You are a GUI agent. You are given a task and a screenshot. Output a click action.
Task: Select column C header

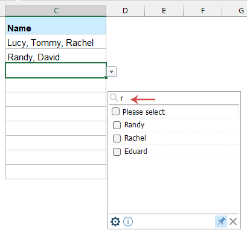56,10
